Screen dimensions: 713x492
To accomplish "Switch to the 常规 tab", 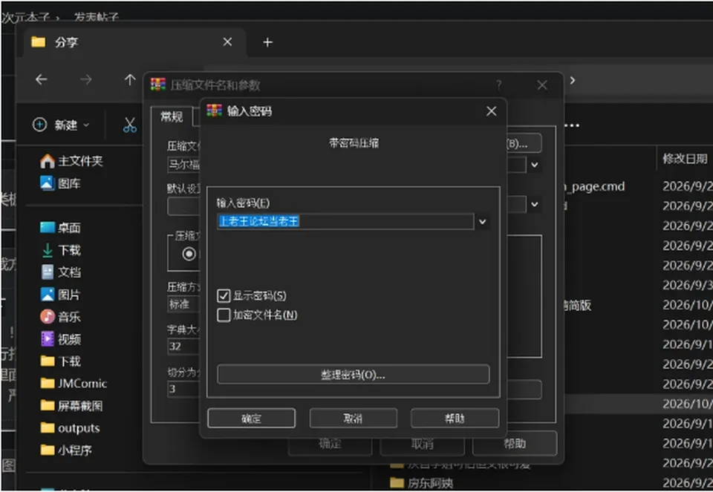I will pyautogui.click(x=172, y=117).
